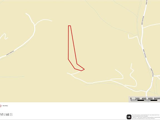Click the black-and-white scale bar ruler

pos(144,100)
